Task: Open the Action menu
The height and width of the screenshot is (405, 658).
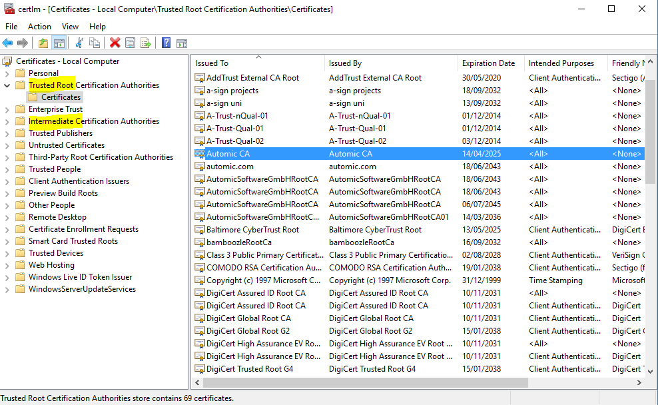Action: click(39, 26)
